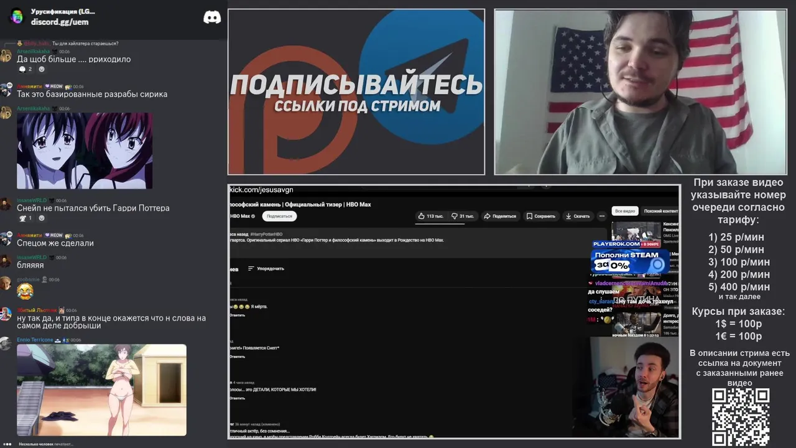Click Ответить under the 'Я мёртв' comment
Image resolution: width=796 pixels, height=448 pixels.
(238, 315)
